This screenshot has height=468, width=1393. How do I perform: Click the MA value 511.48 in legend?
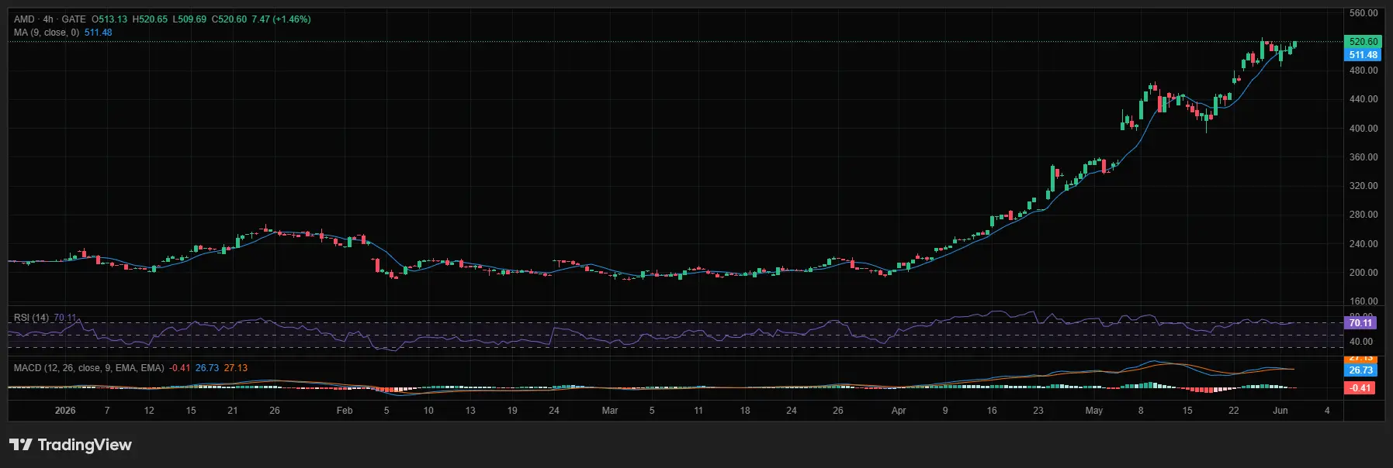tap(98, 33)
